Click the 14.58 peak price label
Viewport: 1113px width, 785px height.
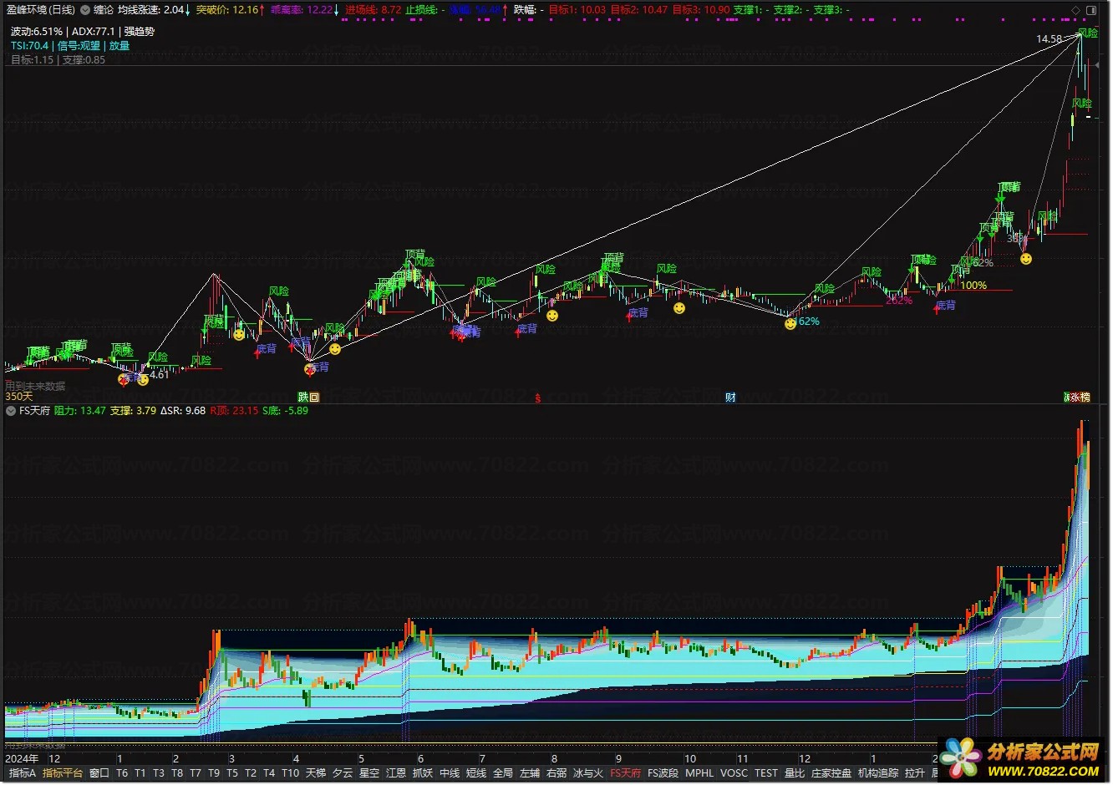click(x=1049, y=39)
